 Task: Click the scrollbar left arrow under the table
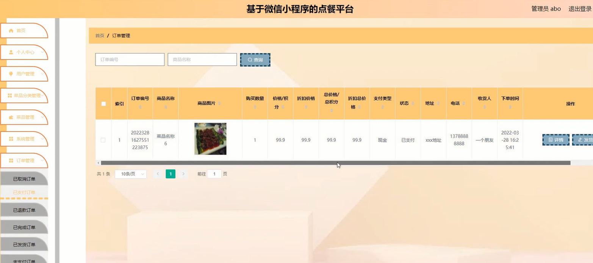(x=99, y=163)
